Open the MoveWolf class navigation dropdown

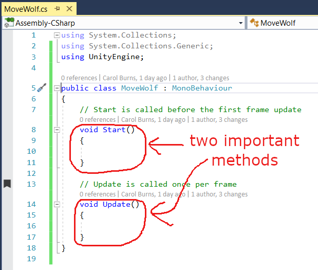(x=283, y=23)
